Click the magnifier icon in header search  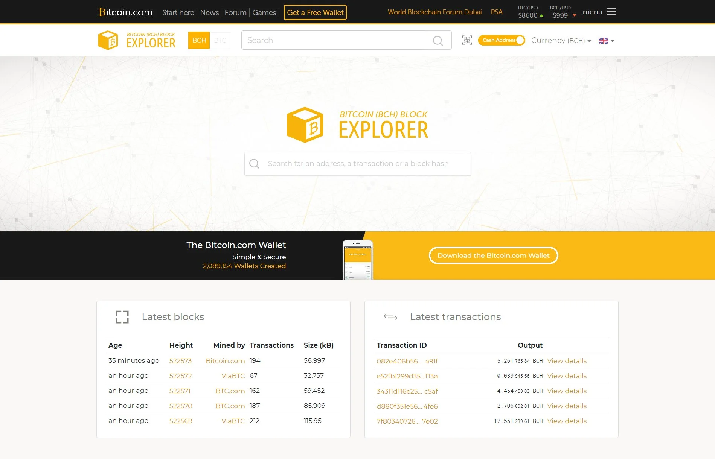(x=438, y=40)
